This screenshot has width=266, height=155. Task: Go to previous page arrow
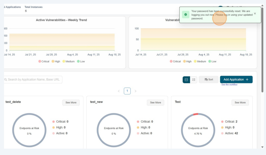point(119,91)
